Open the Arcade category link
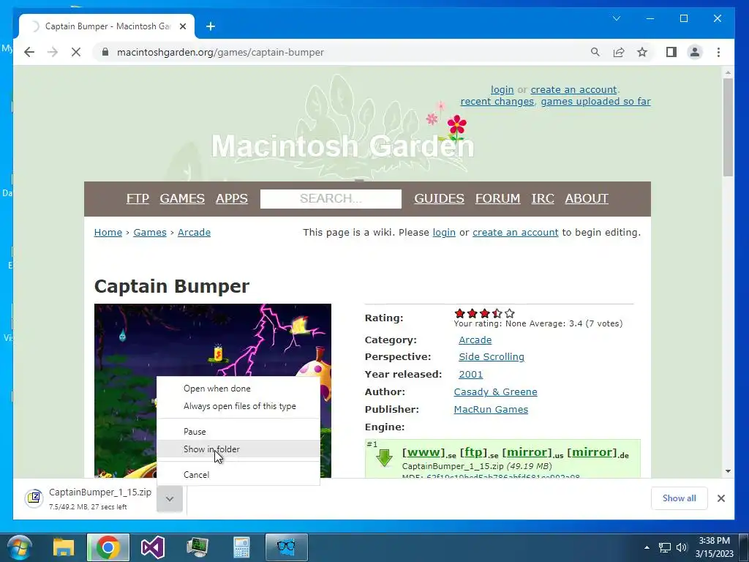The height and width of the screenshot is (562, 749). pos(475,340)
